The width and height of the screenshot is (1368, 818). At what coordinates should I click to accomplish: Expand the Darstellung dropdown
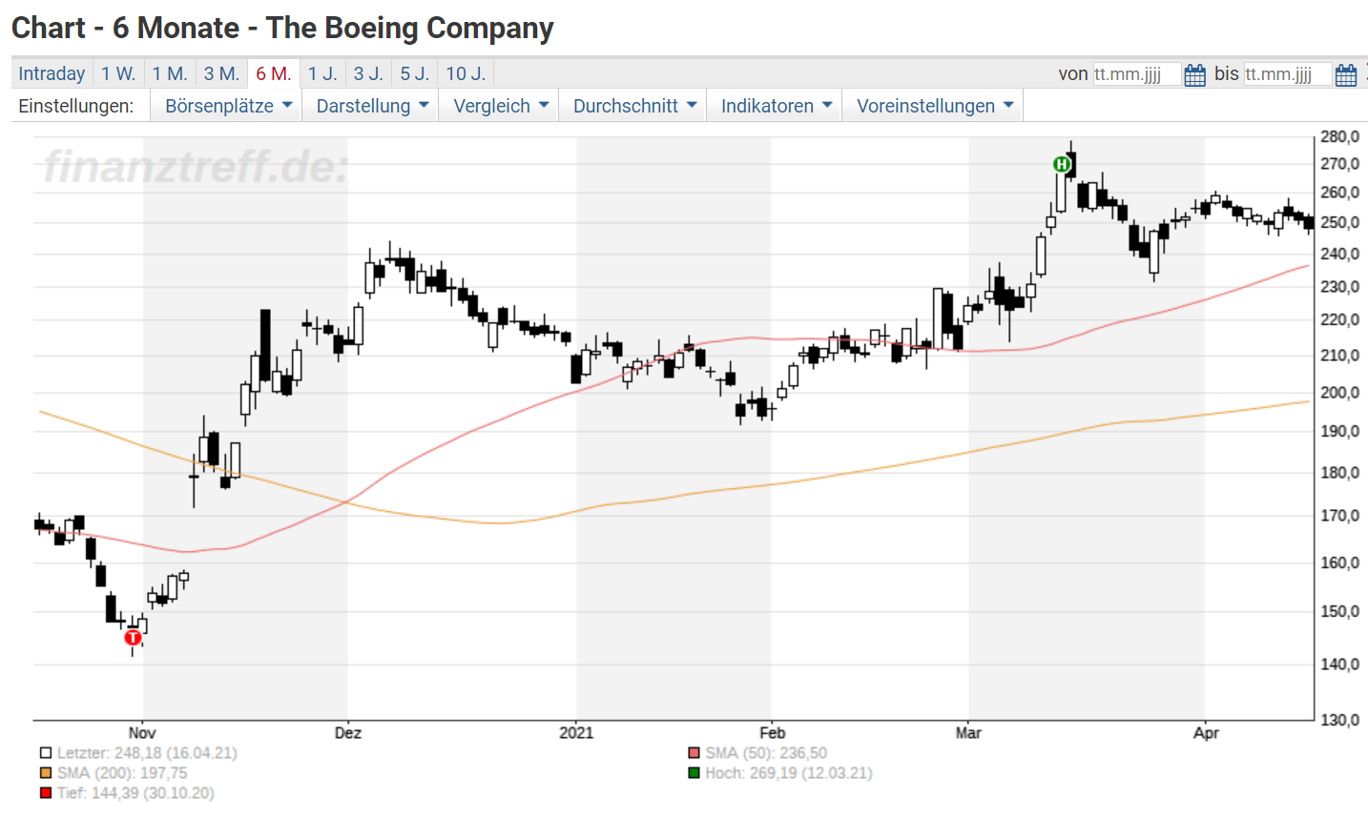(x=371, y=106)
